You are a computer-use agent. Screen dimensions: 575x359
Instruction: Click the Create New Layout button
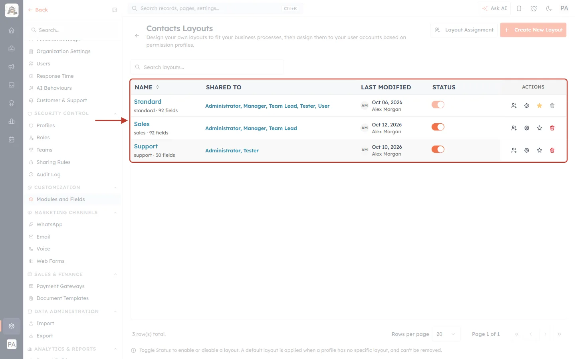(533, 30)
